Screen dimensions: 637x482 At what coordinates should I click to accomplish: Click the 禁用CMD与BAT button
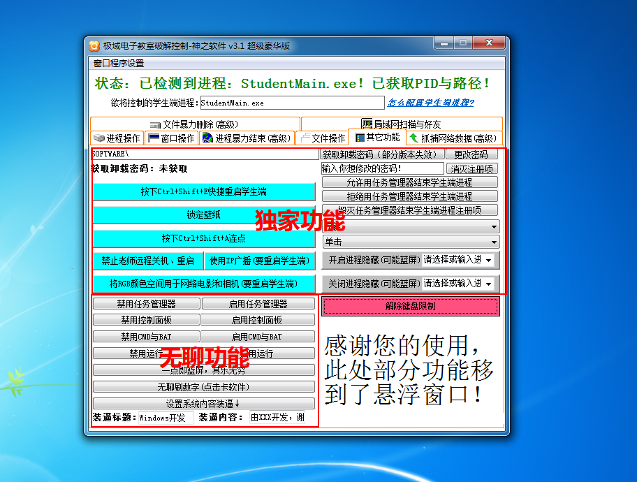pyautogui.click(x=147, y=337)
